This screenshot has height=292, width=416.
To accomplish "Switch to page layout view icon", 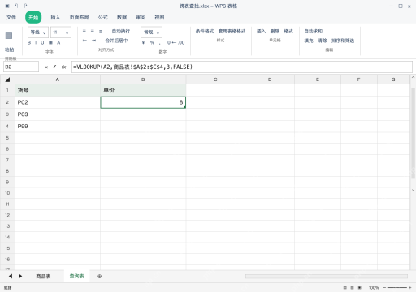I will pos(352,288).
